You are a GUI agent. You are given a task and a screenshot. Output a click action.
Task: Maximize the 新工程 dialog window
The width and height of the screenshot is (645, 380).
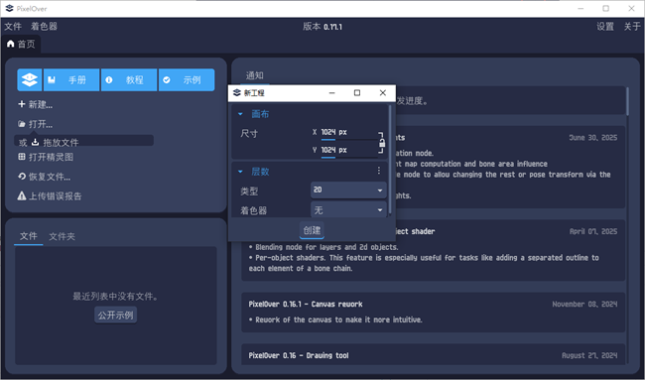click(x=357, y=93)
